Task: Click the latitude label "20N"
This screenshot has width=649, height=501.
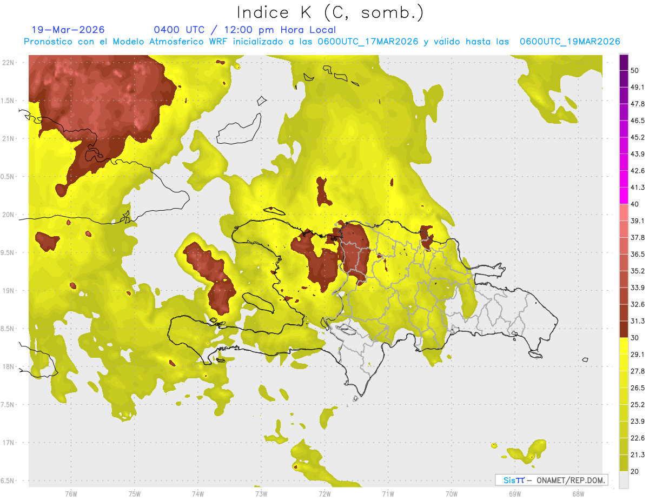Action: click(x=8, y=215)
